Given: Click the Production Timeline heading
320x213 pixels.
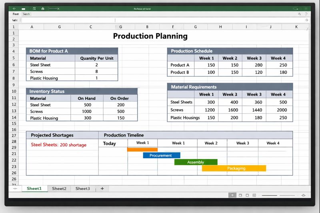Looking at the screenshot, I should [x=124, y=135].
